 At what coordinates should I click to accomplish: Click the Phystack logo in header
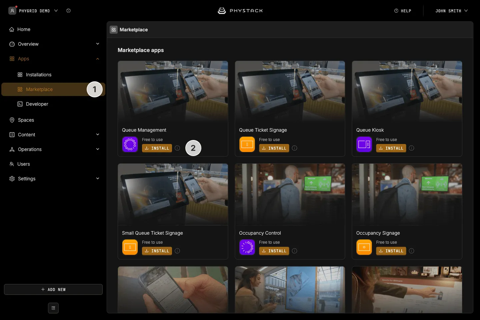(x=240, y=11)
